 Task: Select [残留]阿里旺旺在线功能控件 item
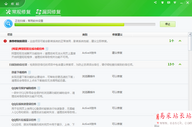[28, 49]
